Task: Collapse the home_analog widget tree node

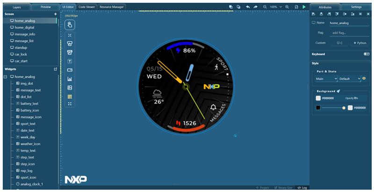Action: point(5,77)
